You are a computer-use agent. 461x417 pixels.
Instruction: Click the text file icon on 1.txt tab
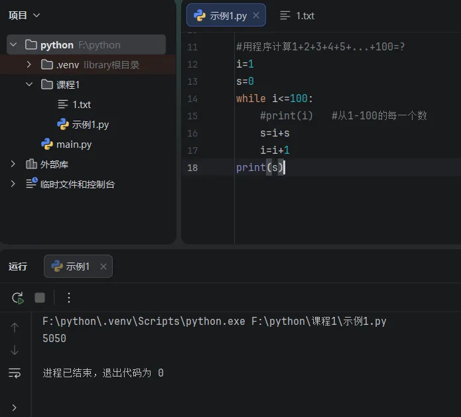point(285,15)
